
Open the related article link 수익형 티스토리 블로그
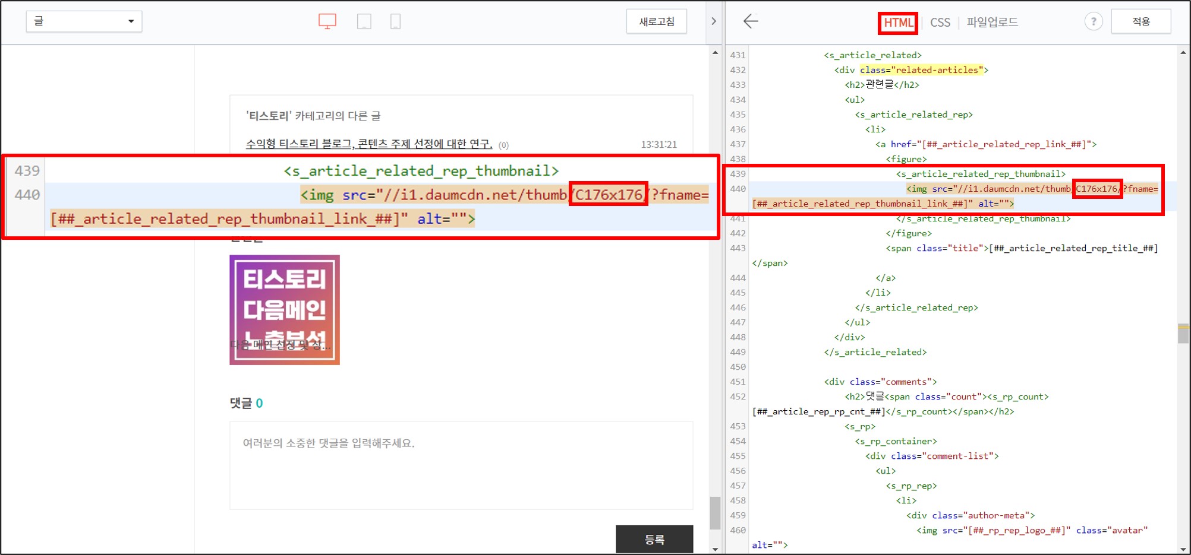pos(369,144)
